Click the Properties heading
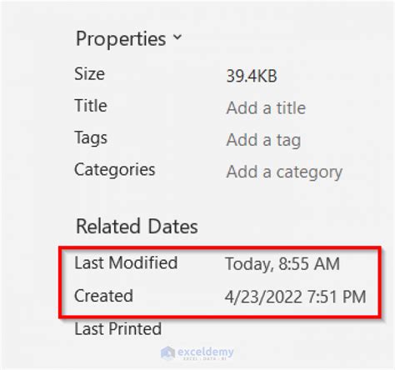 tap(121, 39)
